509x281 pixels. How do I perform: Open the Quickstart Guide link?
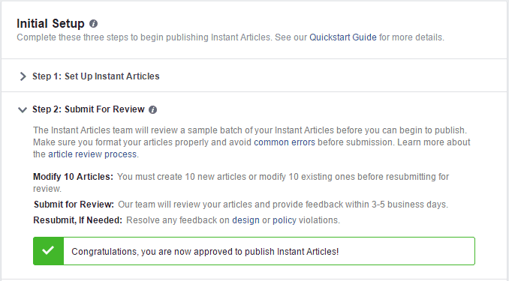tap(343, 37)
